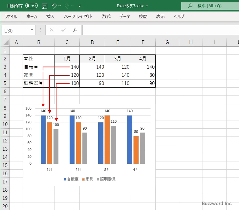
Task: Open the データ ribbon tab
Action: click(x=124, y=16)
